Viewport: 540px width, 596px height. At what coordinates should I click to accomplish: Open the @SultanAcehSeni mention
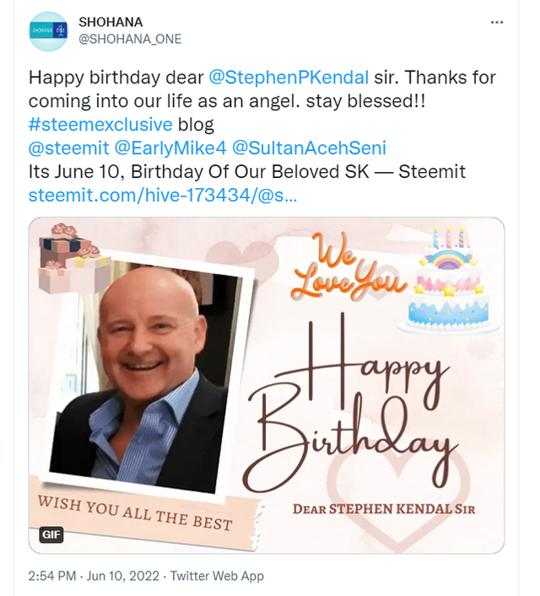point(309,148)
